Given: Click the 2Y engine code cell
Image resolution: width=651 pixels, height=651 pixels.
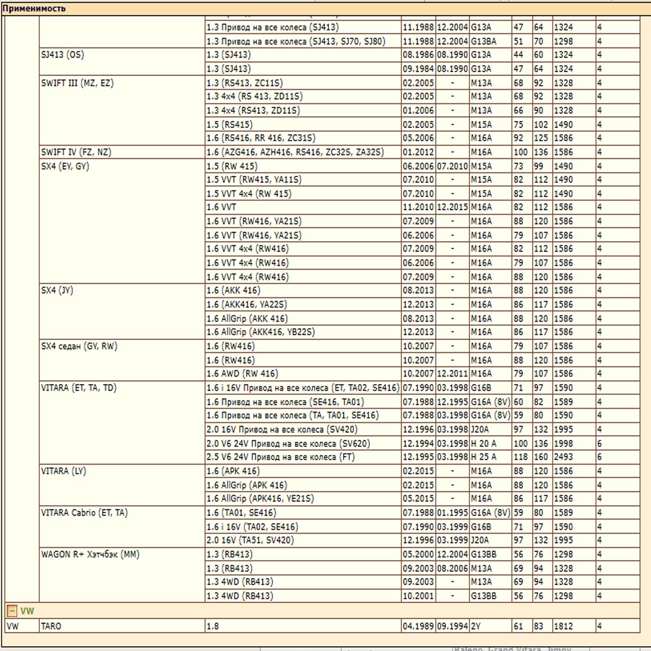Looking at the screenshot, I should coord(476,626).
